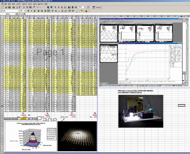Toggle Merge and Center
This screenshot has width=190, height=154.
tap(48, 11)
